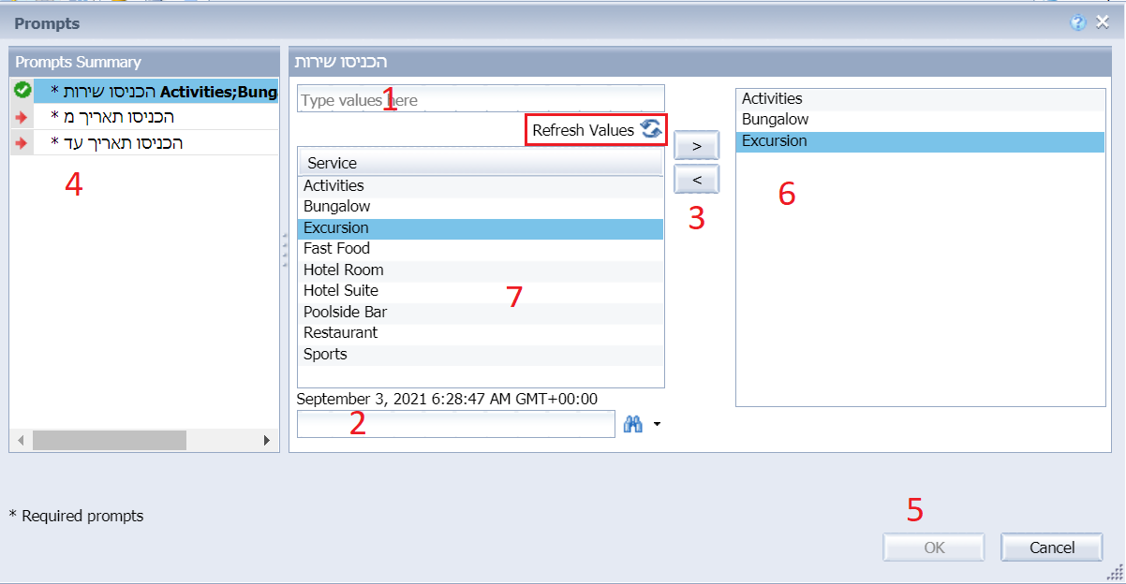The height and width of the screenshot is (584, 1126).
Task: Click right arrow of Prompts Summary scrollbar
Action: [x=266, y=440]
